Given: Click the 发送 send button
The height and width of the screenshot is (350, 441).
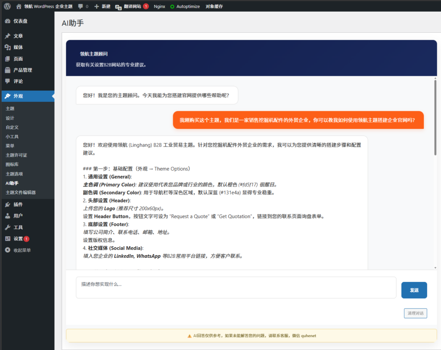Looking at the screenshot, I should click(414, 290).
